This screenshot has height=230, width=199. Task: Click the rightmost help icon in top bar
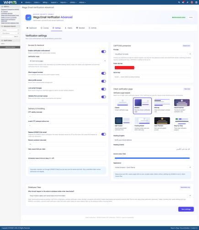pyautogui.click(x=196, y=2)
